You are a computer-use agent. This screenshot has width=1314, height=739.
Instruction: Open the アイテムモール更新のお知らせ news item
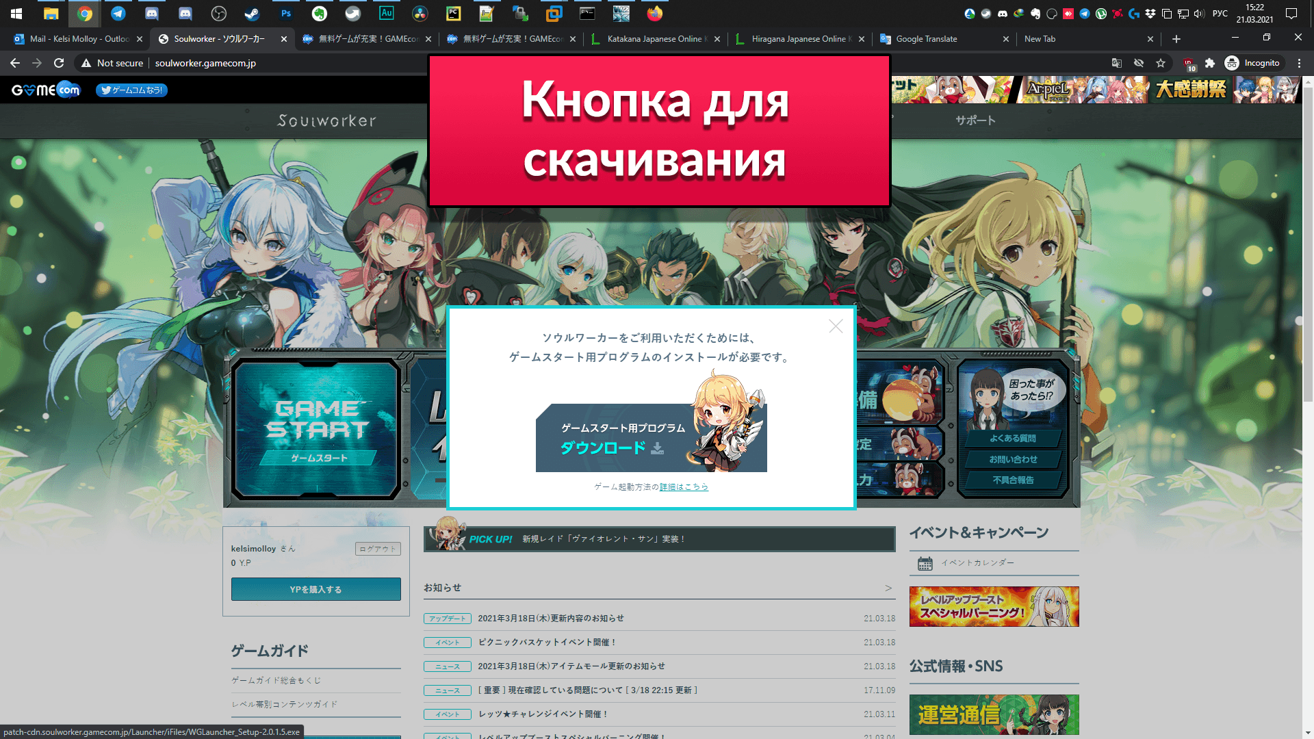571,666
